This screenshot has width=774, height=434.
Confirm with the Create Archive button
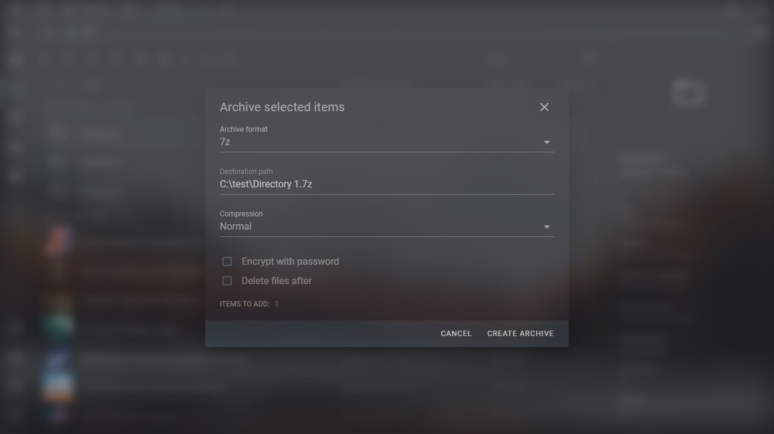click(520, 334)
